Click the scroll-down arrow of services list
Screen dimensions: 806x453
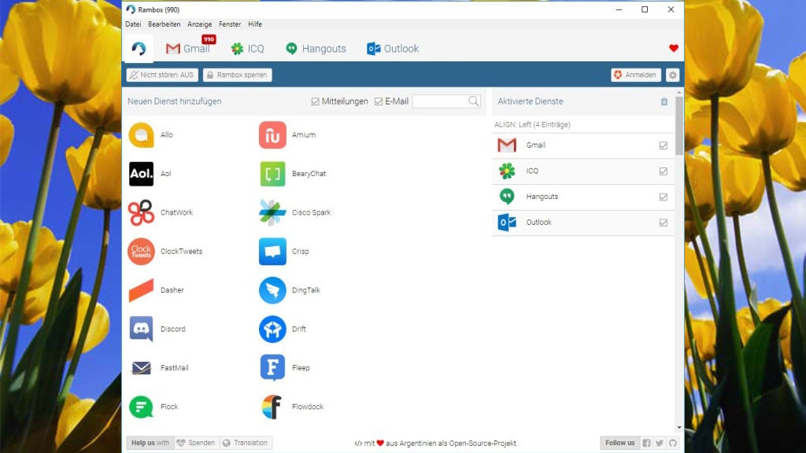point(679,426)
